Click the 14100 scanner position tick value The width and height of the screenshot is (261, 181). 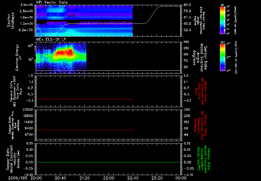point(28,122)
